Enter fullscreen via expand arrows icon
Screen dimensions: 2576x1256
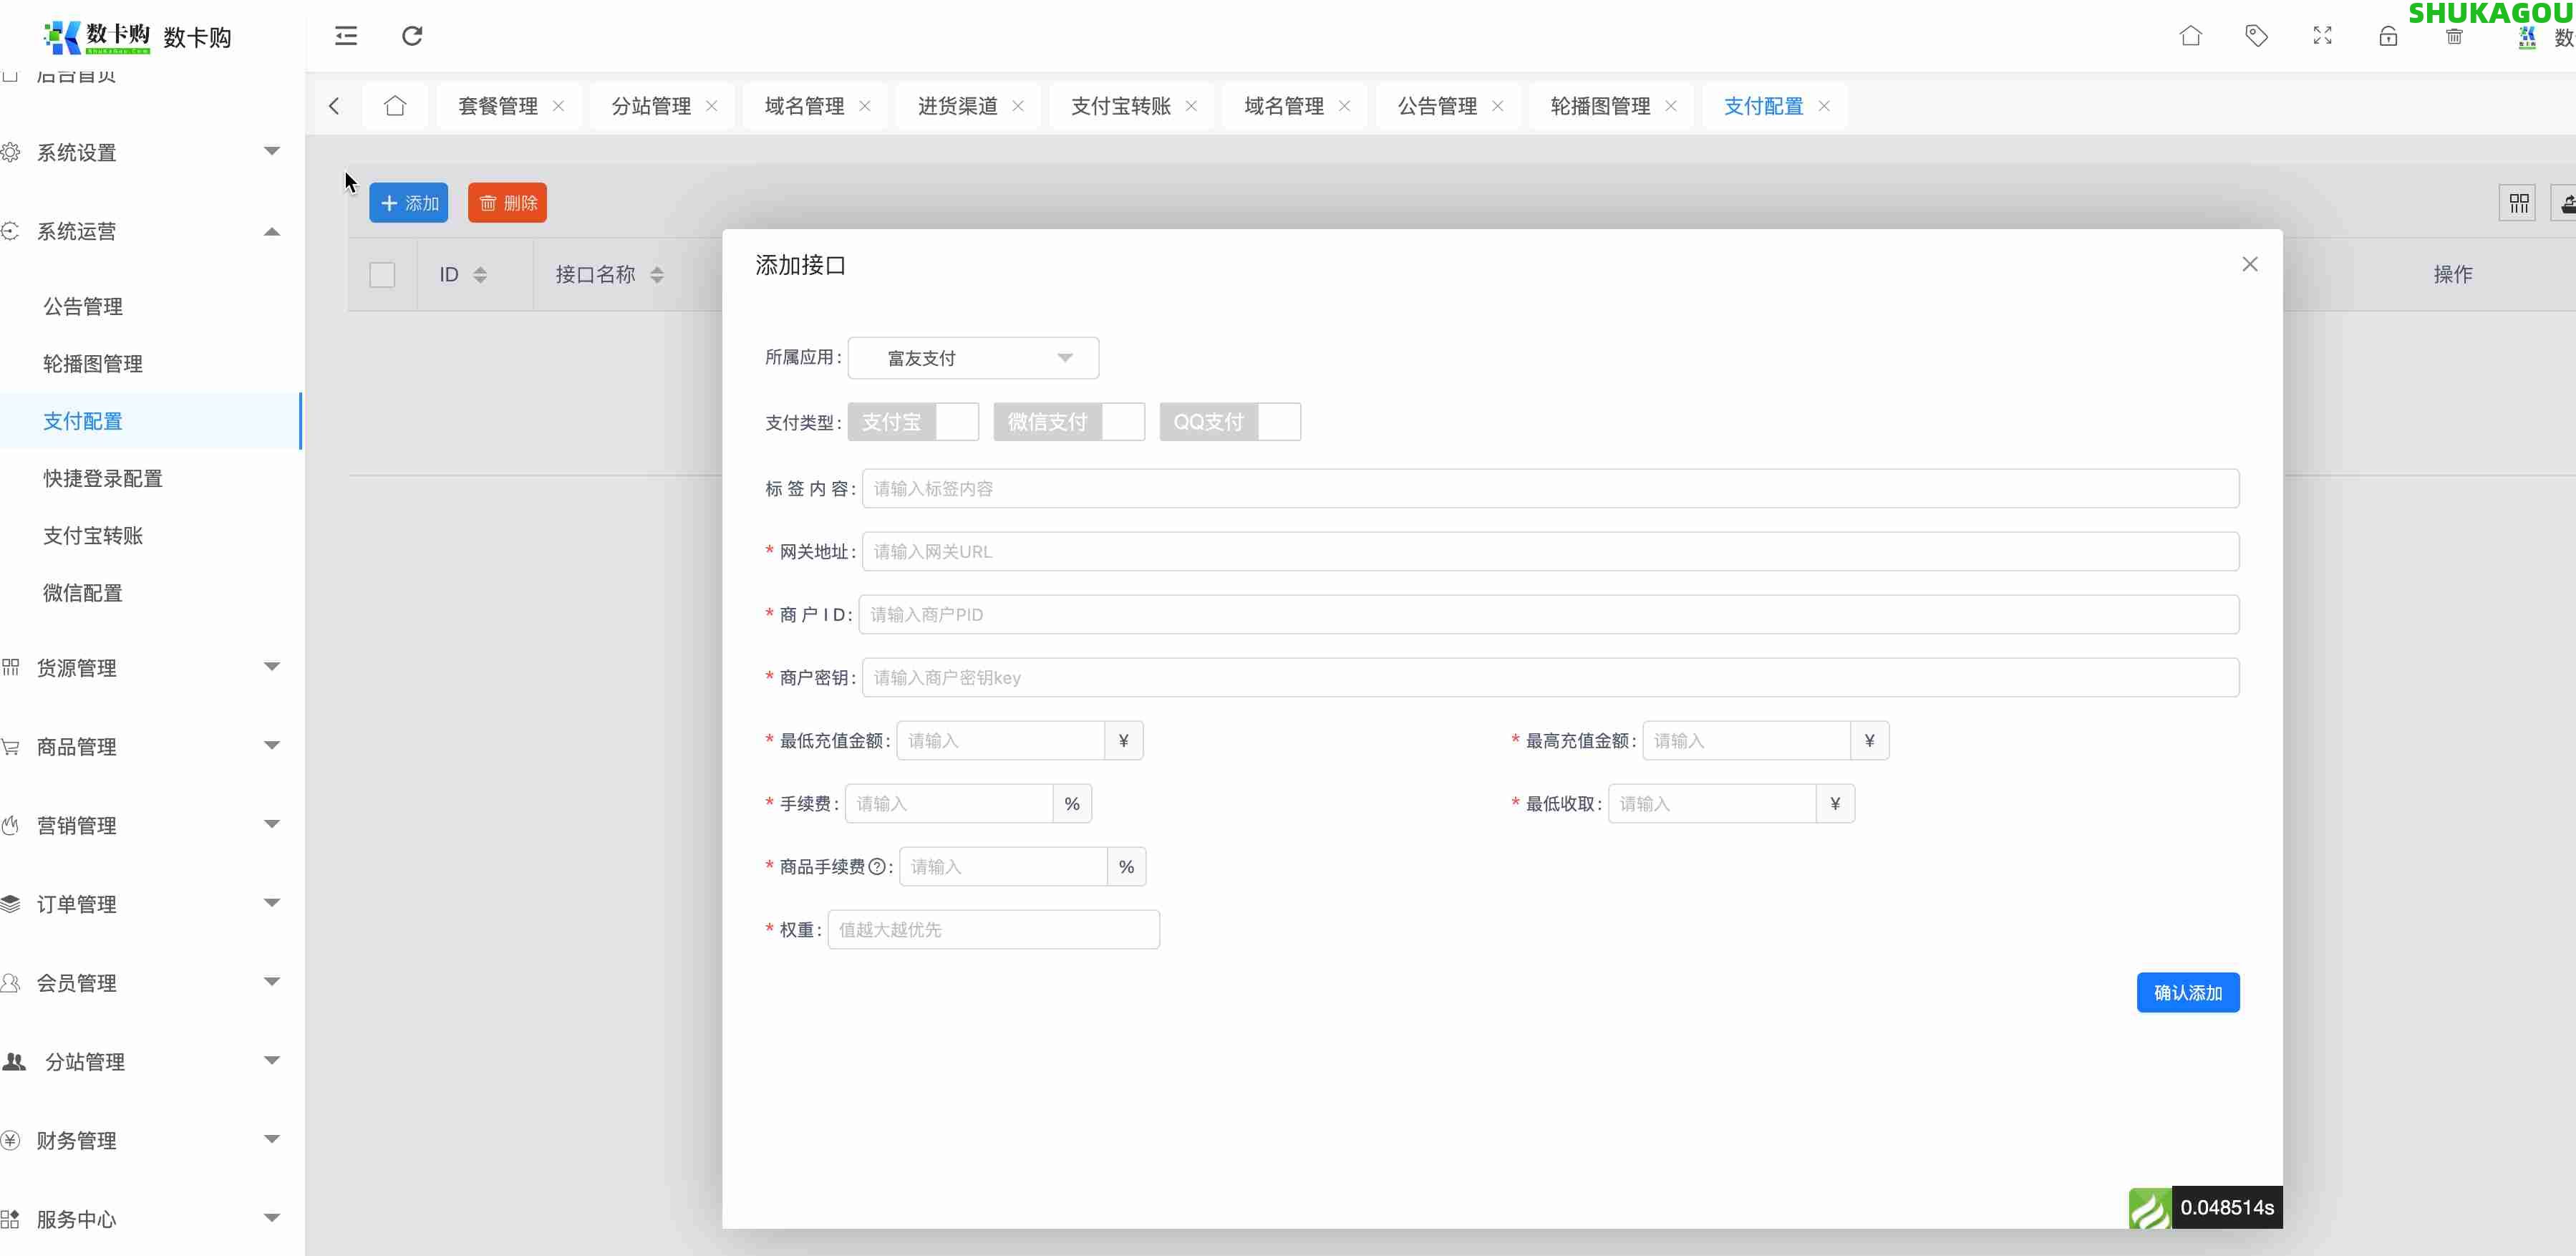coord(2322,36)
